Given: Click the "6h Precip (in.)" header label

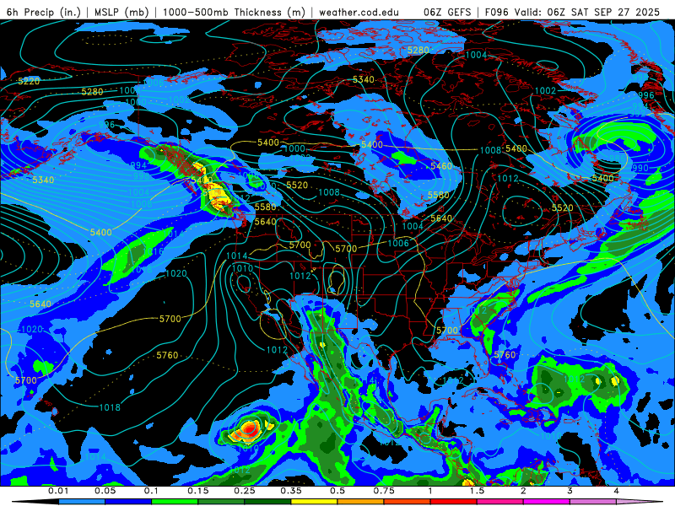Looking at the screenshot, I should click(x=44, y=12).
